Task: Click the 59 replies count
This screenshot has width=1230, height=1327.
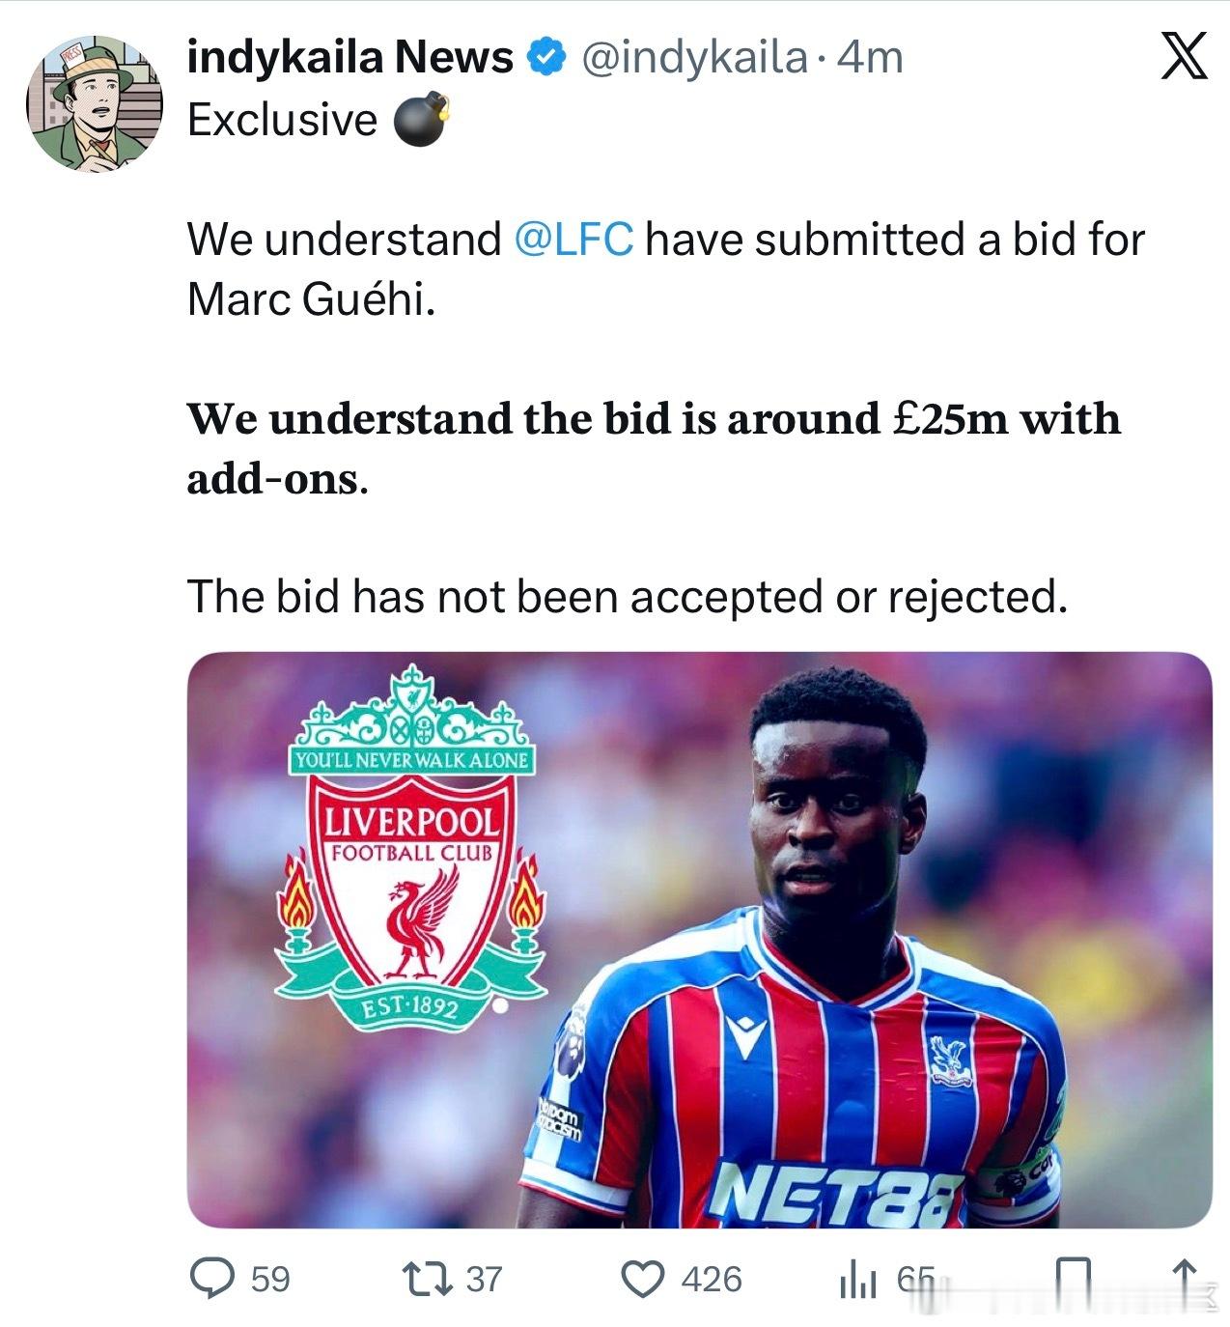Action: point(270,1279)
